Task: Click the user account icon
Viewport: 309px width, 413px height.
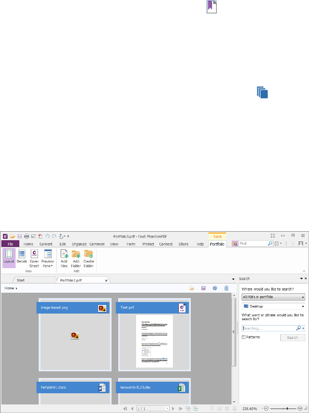Action: tap(301, 244)
